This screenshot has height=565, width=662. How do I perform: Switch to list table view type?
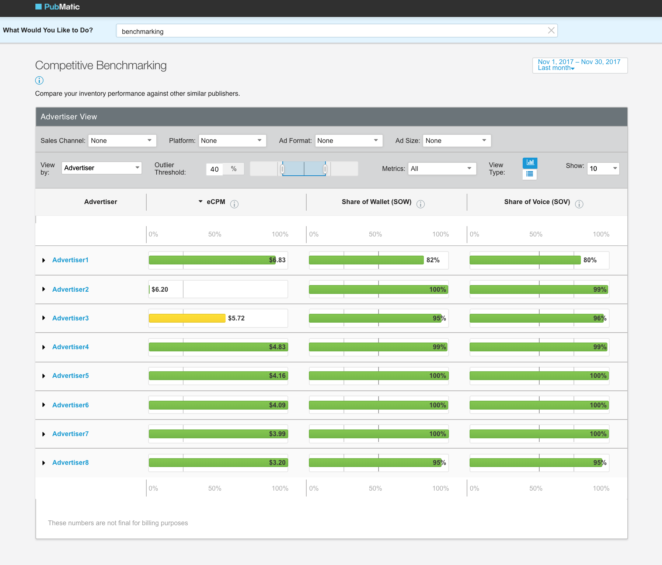click(530, 174)
